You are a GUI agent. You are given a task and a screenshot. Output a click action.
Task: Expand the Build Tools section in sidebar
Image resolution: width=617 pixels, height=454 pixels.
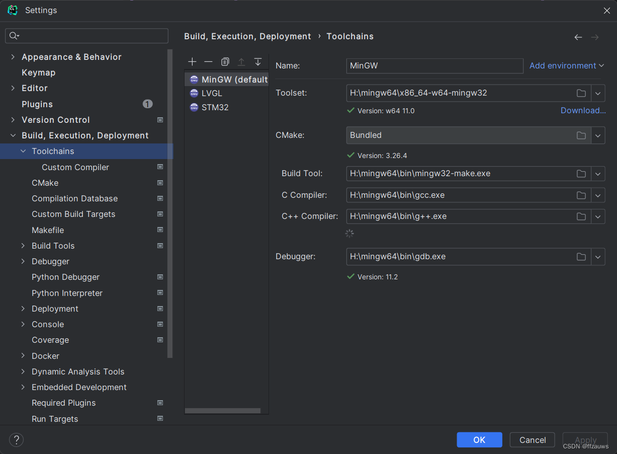(x=23, y=246)
